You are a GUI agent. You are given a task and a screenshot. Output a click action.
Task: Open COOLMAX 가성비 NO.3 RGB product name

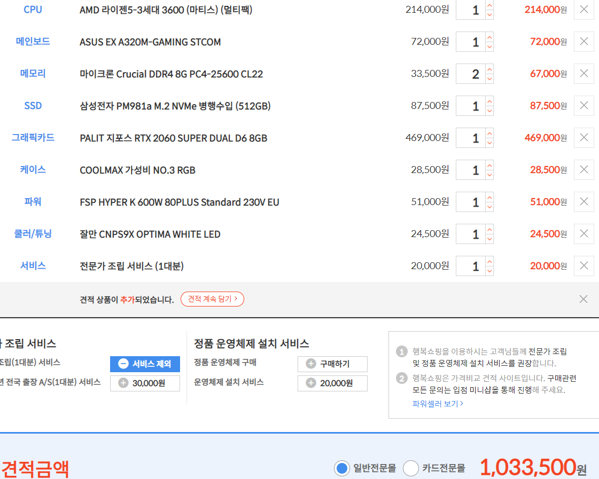coord(137,170)
